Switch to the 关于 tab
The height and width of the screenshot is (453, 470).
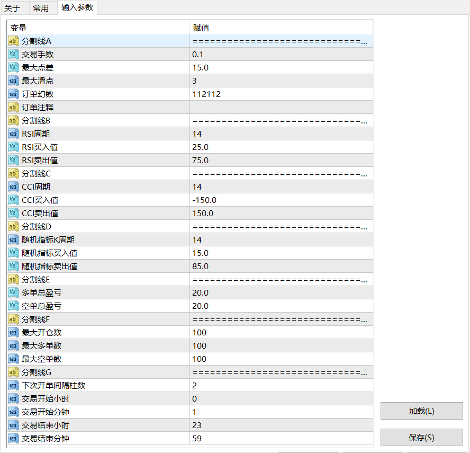coord(12,8)
